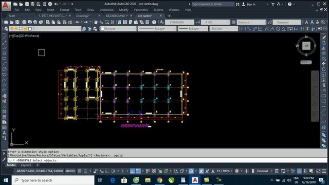Click the Redo arrow in Standard toolbar
The width and height of the screenshot is (329, 185).
[x=86, y=22]
